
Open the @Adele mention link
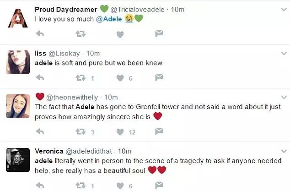[109, 19]
